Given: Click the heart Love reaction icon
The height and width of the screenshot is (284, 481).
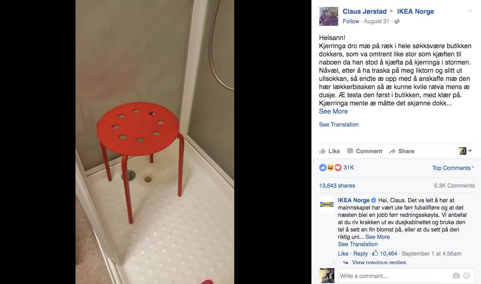Looking at the screenshot, I should pyautogui.click(x=338, y=167).
